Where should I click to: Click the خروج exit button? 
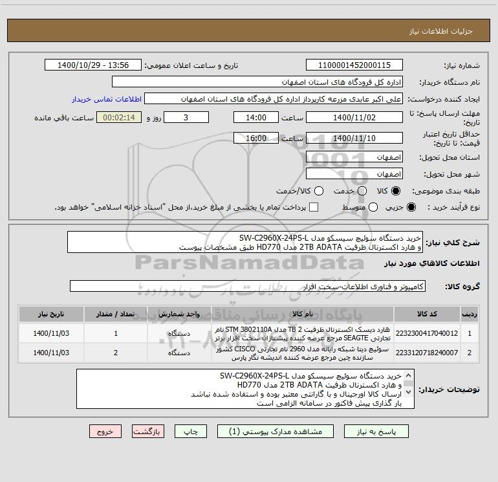pos(105,432)
